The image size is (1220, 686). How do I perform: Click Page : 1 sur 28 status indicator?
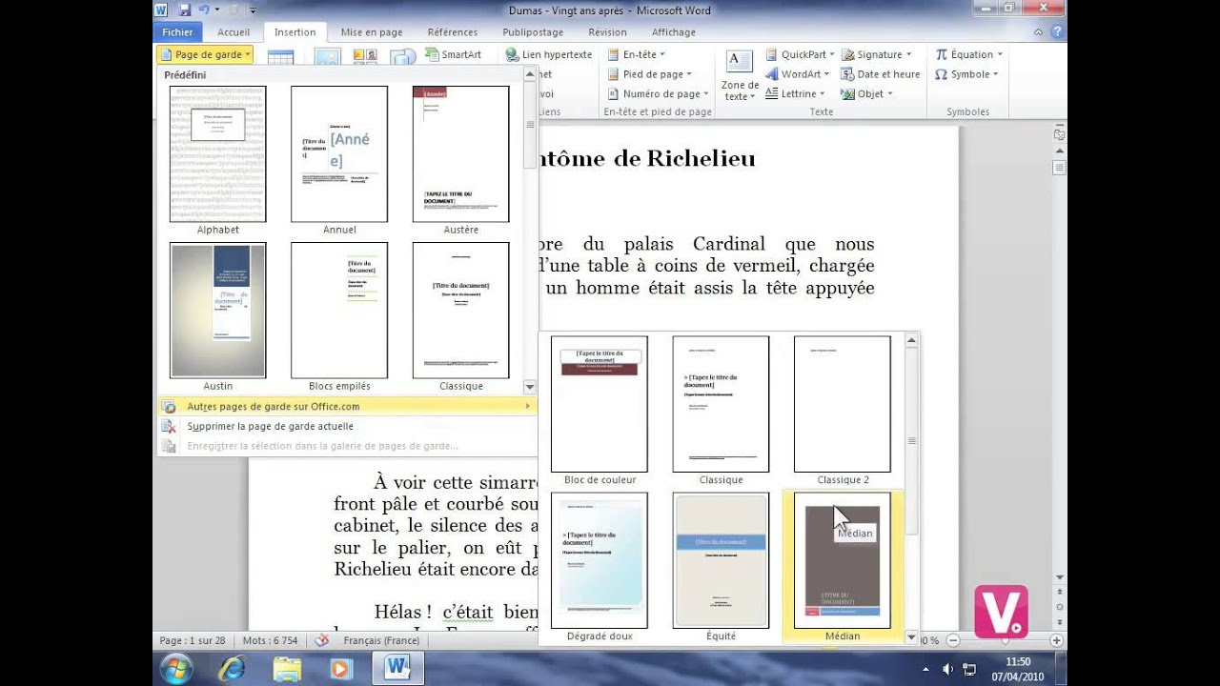point(193,641)
